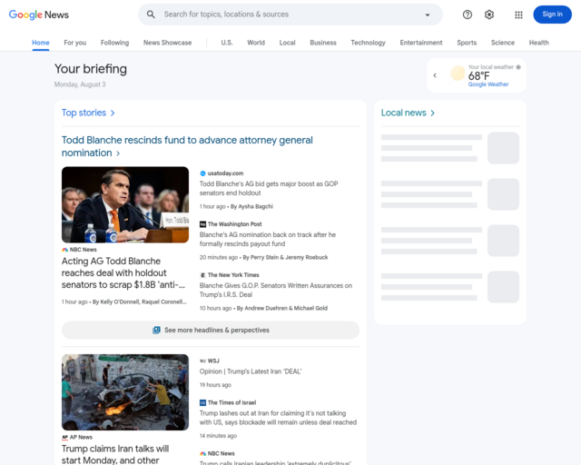Open 'Trump lashes out at Iran' article
Screen dimensions: 581x465
tap(278, 418)
